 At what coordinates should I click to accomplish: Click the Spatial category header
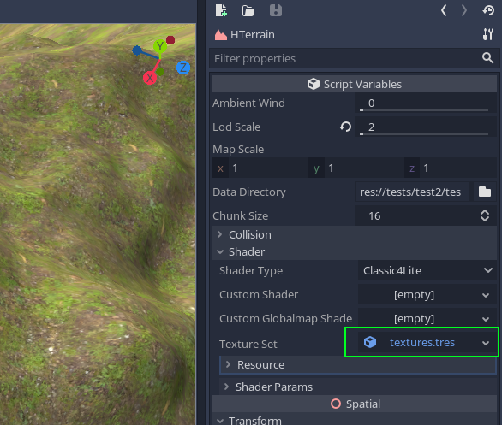coord(355,404)
